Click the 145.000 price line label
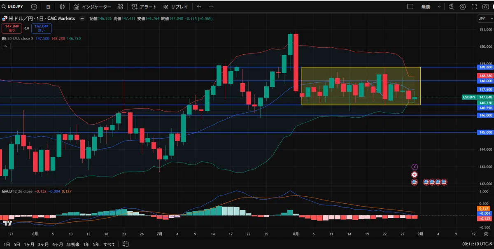 tap(485, 133)
